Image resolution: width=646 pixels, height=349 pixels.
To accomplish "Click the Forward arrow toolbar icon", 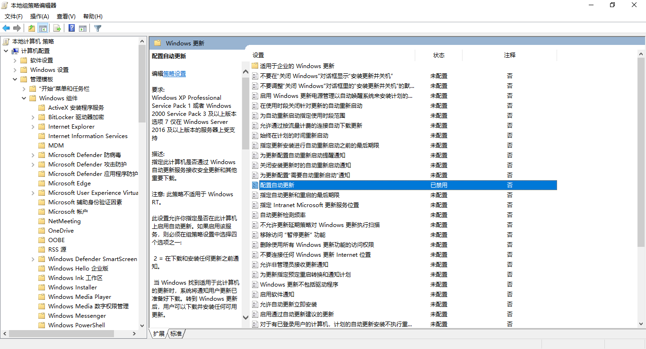I will 17,28.
